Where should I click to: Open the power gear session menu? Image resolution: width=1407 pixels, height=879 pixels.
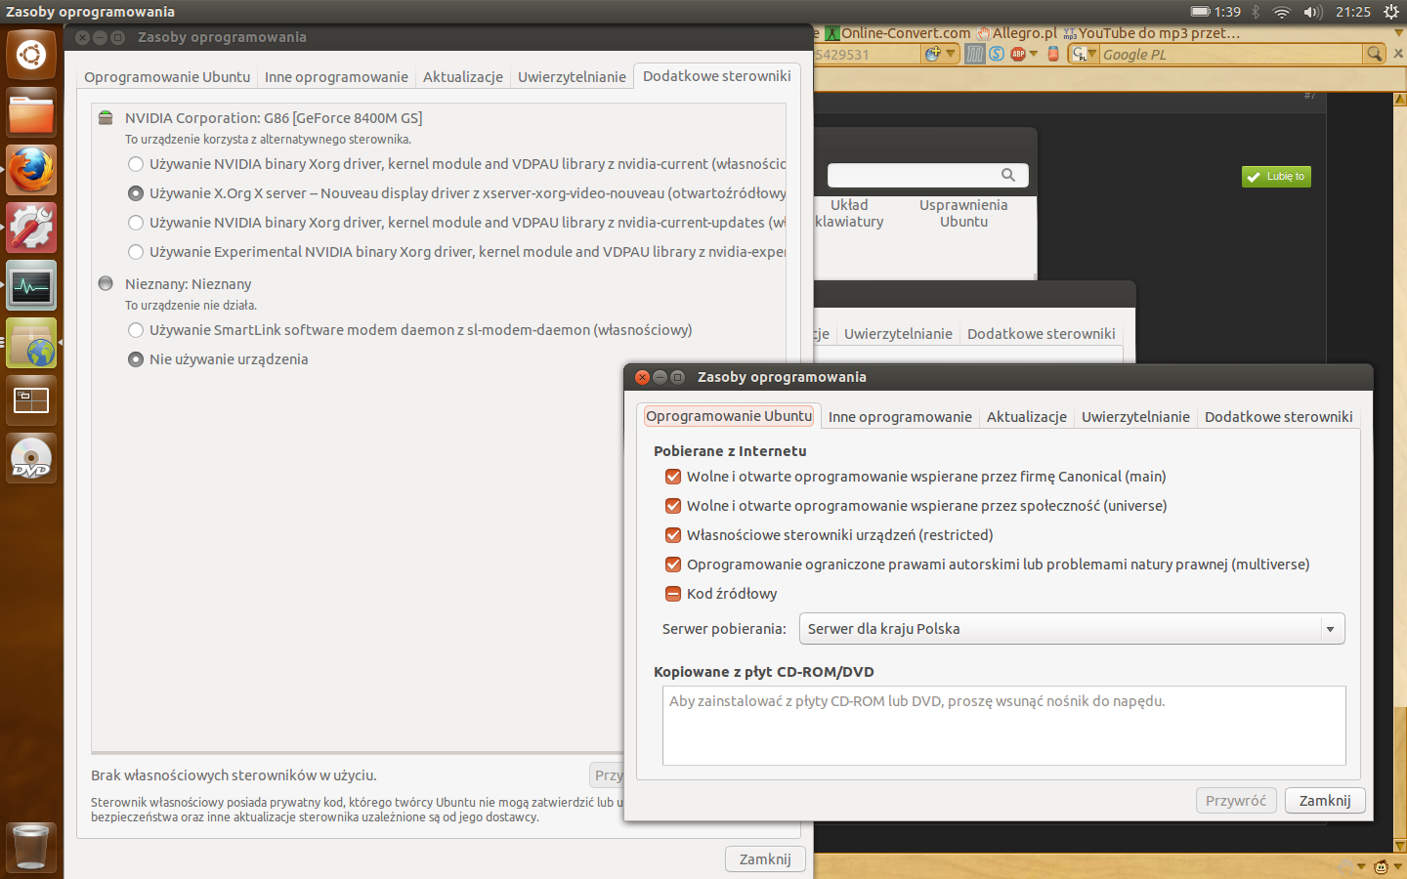coord(1391,12)
